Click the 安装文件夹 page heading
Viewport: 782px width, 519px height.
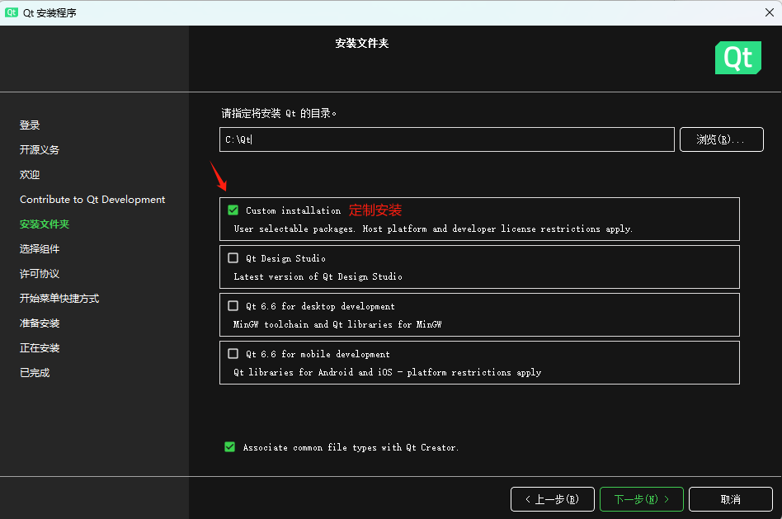pyautogui.click(x=361, y=44)
